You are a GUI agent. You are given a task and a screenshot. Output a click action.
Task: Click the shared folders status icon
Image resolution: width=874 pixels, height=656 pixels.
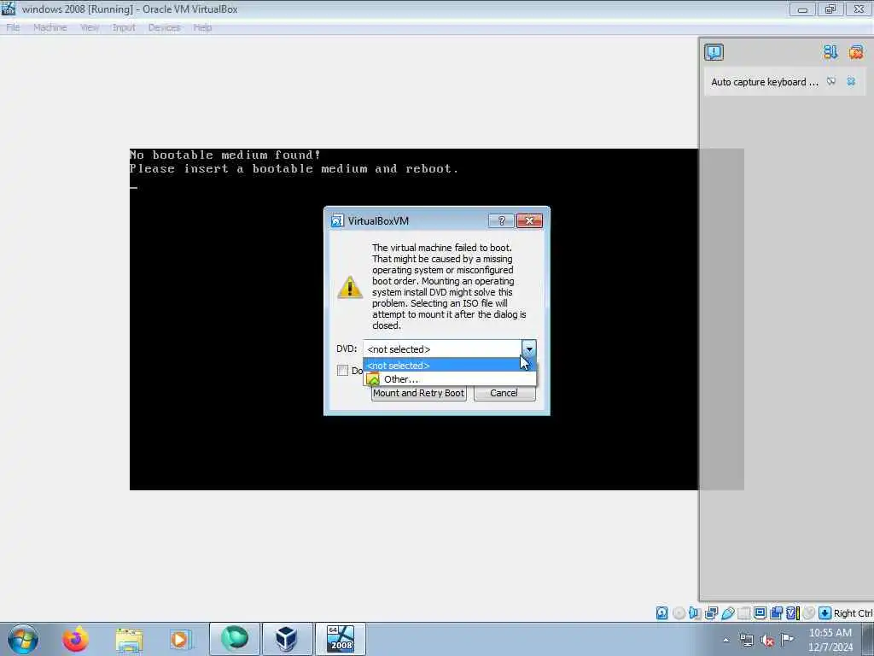click(743, 613)
